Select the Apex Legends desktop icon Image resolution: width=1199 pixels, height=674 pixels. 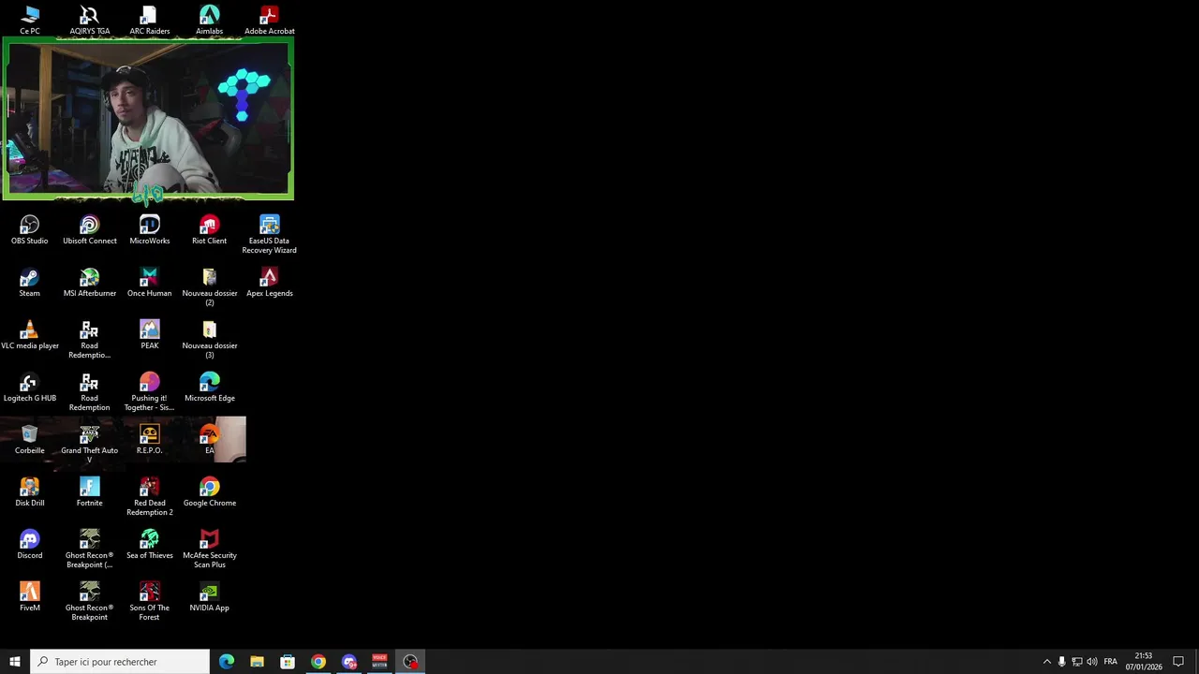(269, 283)
